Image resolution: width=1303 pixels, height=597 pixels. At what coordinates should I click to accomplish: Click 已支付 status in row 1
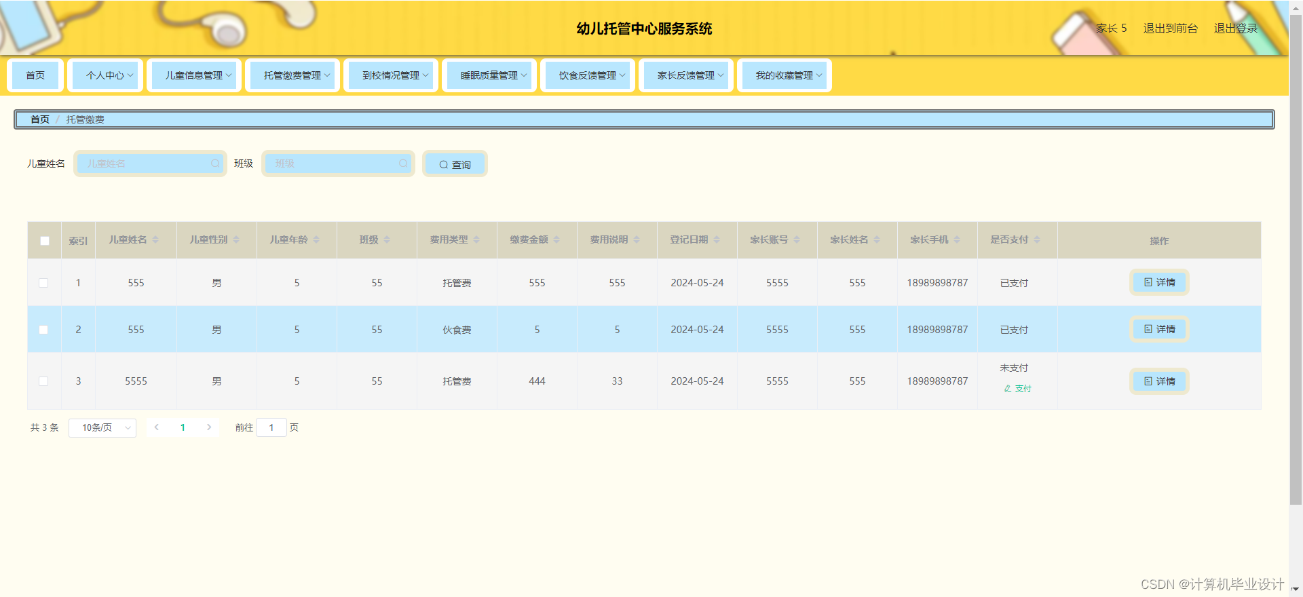pos(1014,283)
